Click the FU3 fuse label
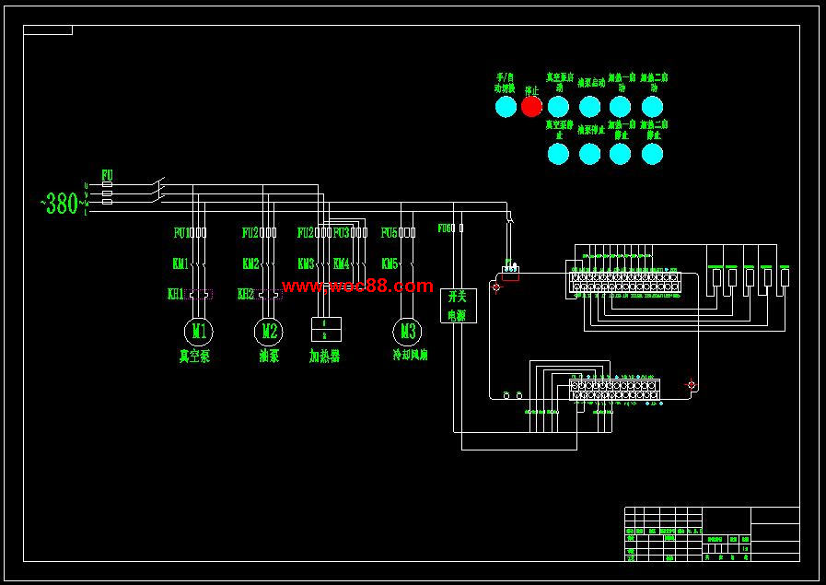826x585 pixels. click(x=342, y=232)
